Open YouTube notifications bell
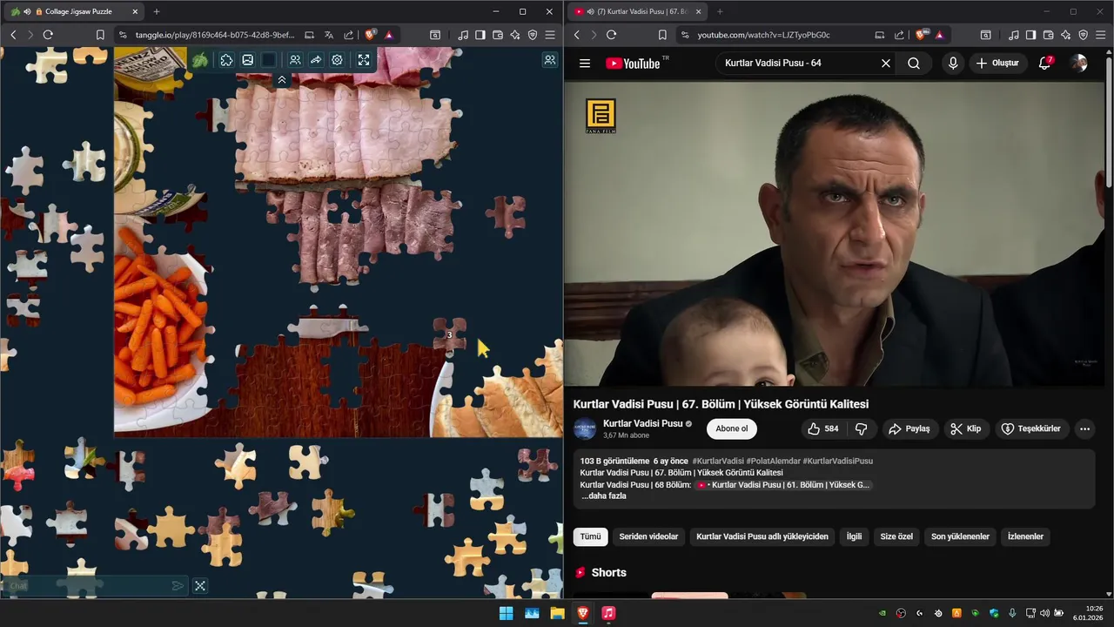 click(x=1045, y=64)
